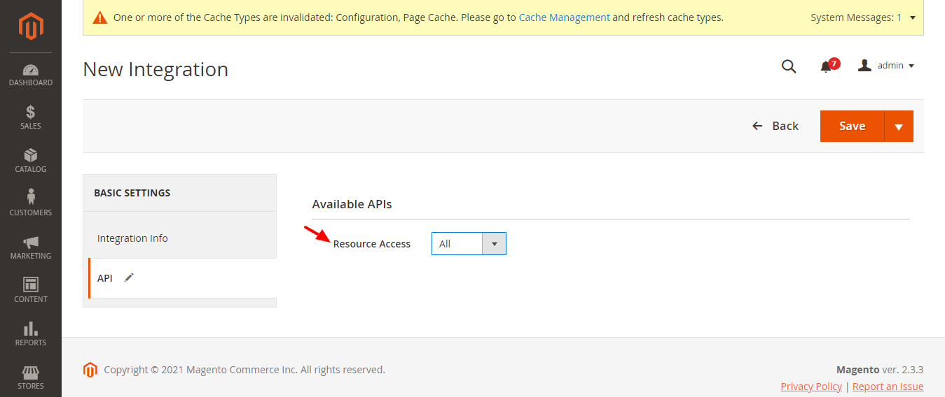Go Back to the previous page

click(x=775, y=126)
